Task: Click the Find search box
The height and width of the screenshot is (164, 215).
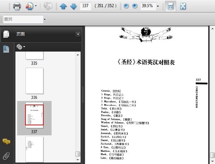Action: [x=23, y=19]
